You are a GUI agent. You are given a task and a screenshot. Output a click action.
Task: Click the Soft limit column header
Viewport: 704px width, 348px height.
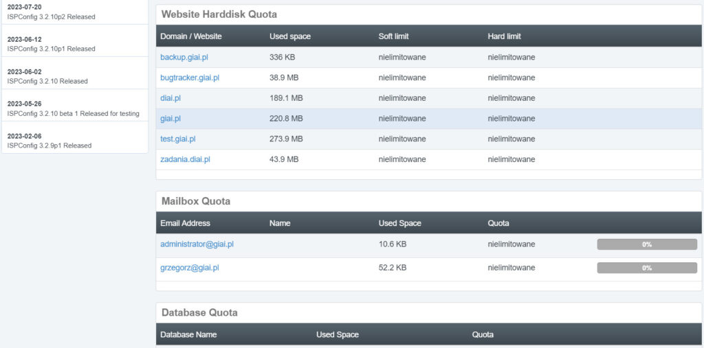coord(394,36)
